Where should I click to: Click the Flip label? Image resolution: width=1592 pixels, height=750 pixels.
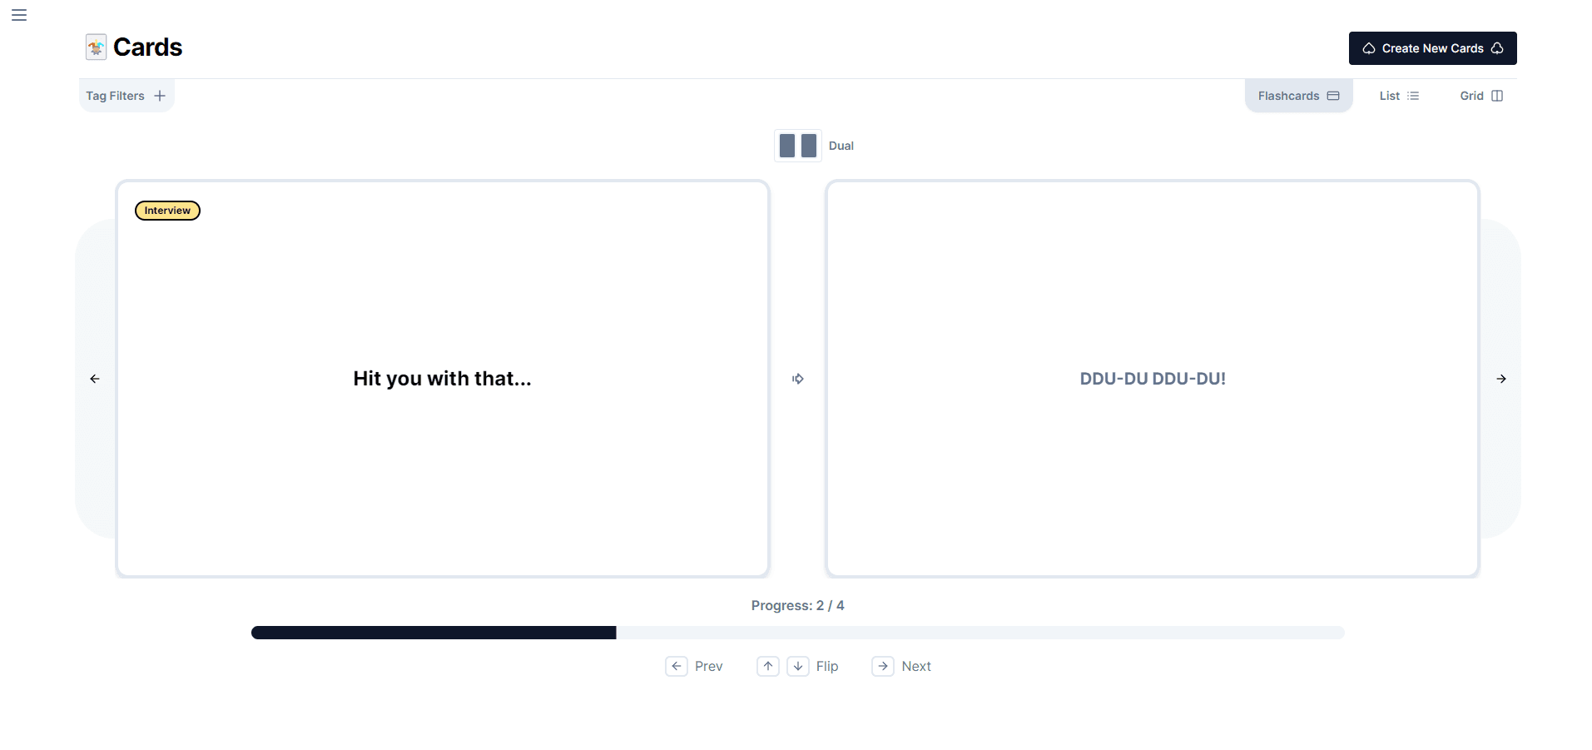click(x=827, y=666)
